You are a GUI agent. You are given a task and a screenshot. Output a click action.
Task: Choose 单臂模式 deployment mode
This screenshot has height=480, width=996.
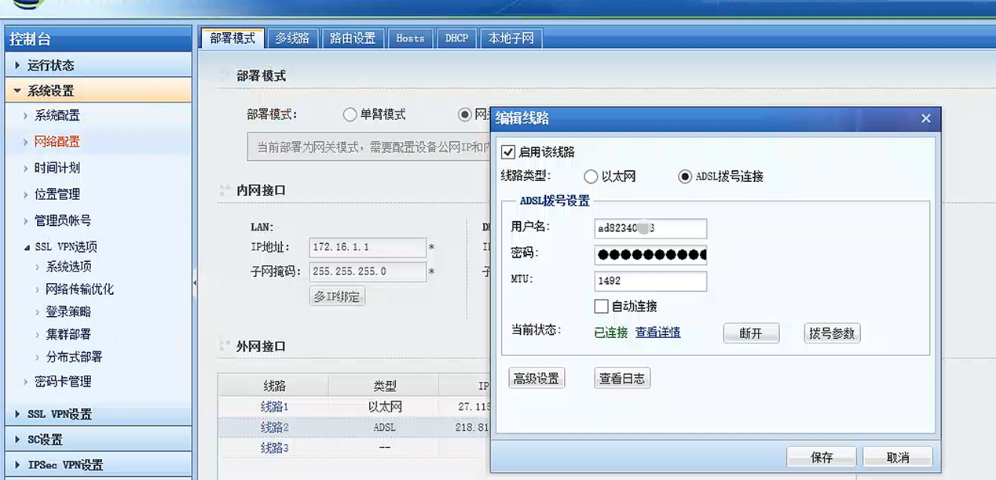[350, 115]
